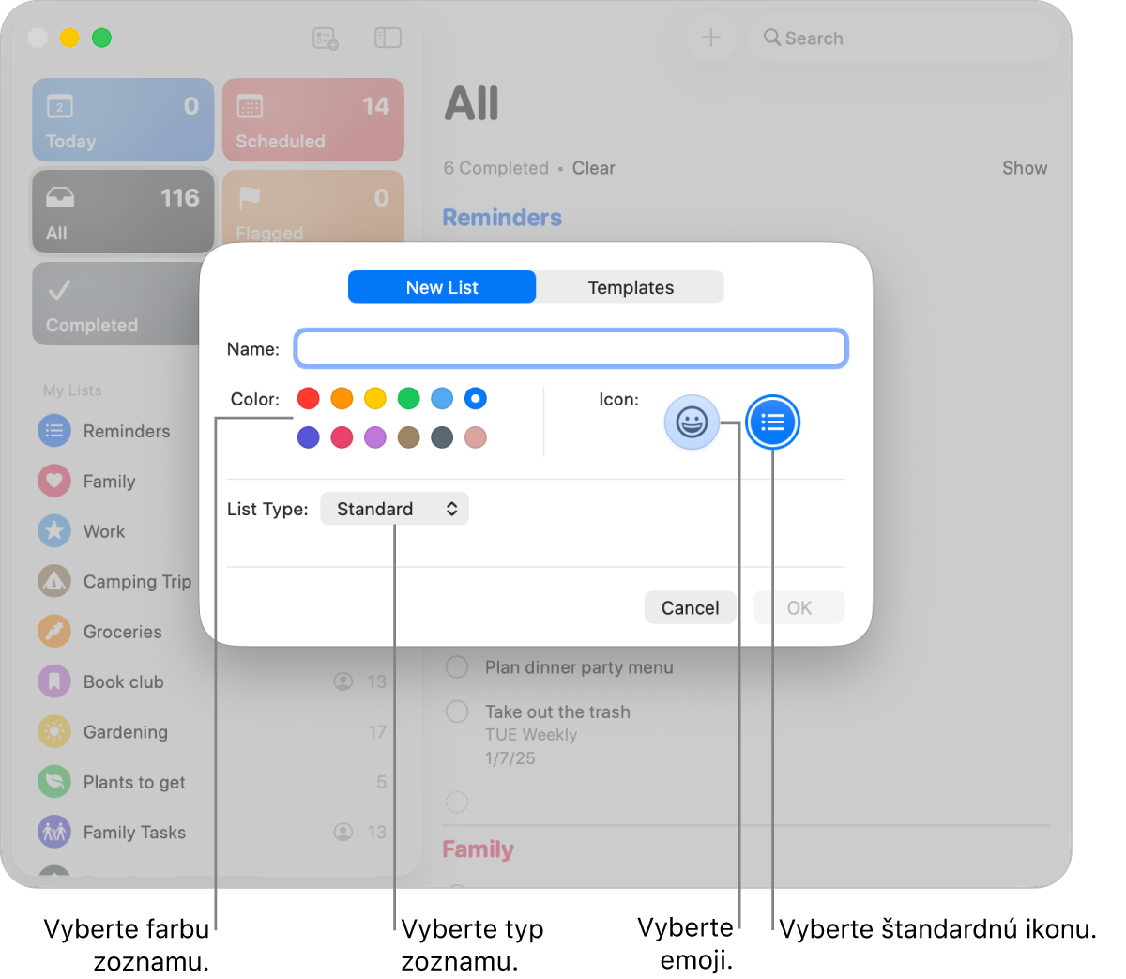Choose the purple color swatch
Image resolution: width=1126 pixels, height=979 pixels.
(375, 437)
